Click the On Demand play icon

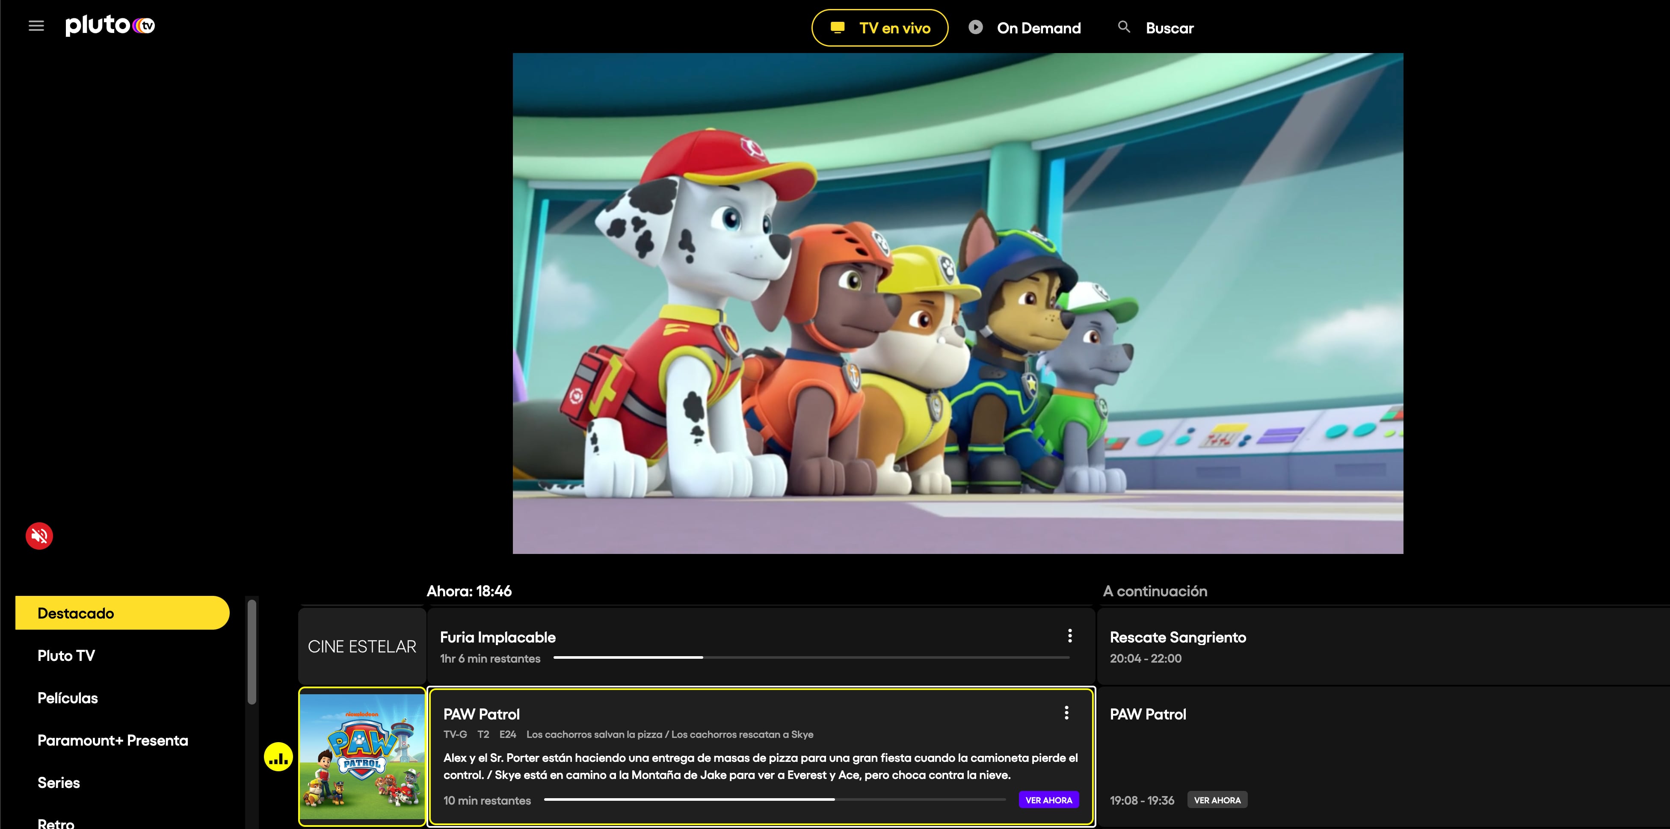[x=976, y=27]
